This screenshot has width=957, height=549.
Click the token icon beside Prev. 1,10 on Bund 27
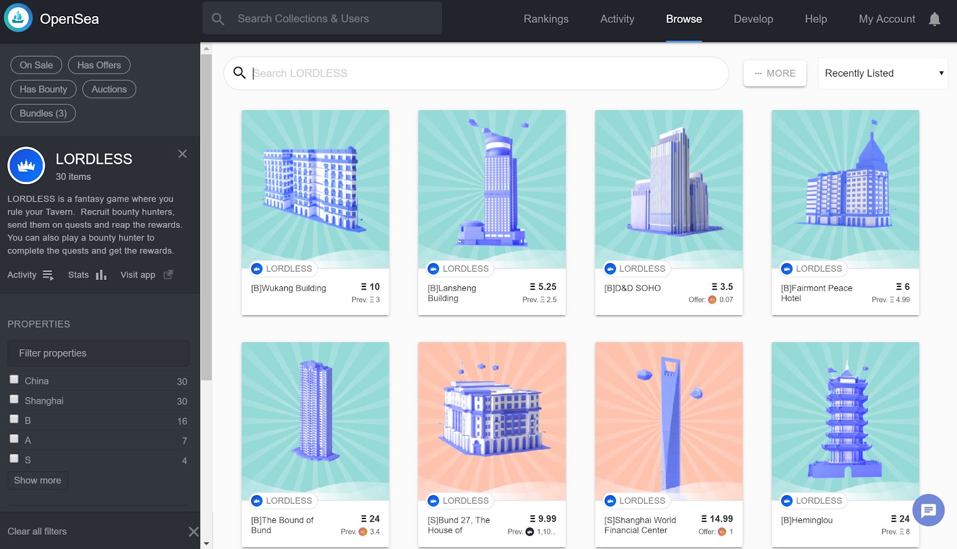click(x=529, y=532)
